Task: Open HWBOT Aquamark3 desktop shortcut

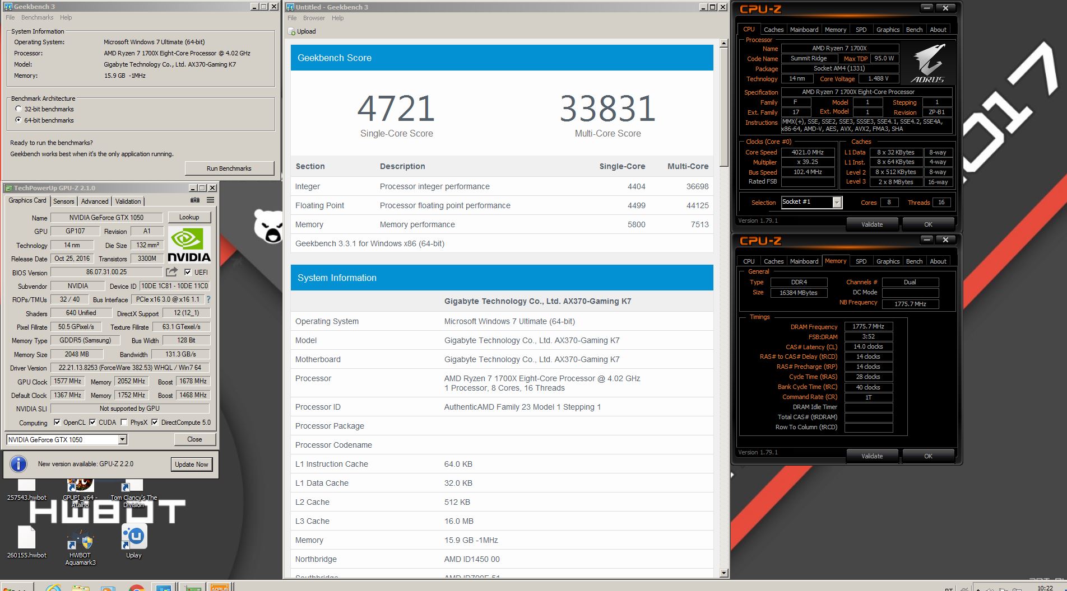Action: (80, 546)
